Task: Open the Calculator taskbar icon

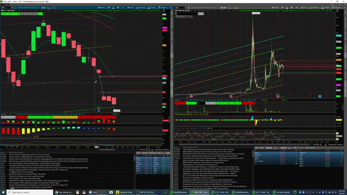Action: pos(77,192)
